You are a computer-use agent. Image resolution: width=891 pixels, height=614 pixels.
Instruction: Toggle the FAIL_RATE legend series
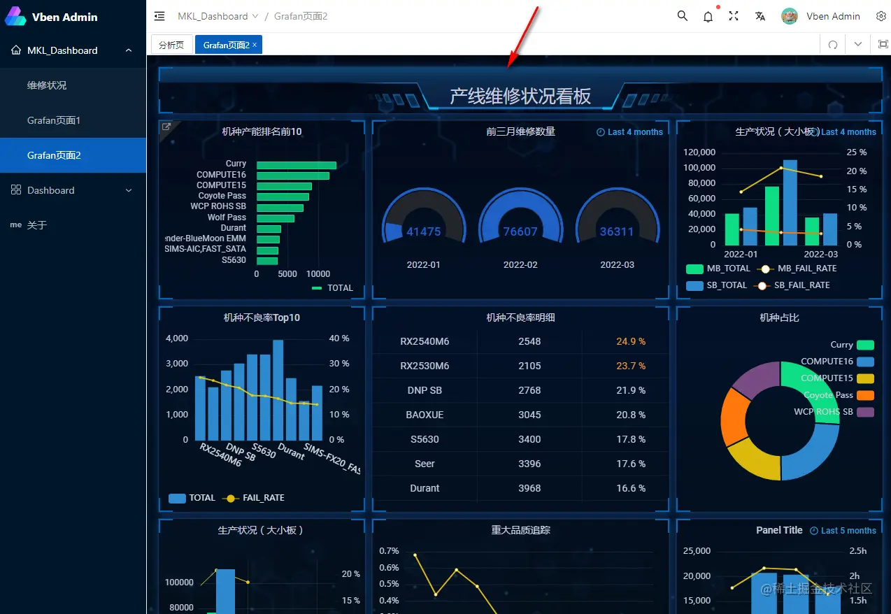point(253,498)
